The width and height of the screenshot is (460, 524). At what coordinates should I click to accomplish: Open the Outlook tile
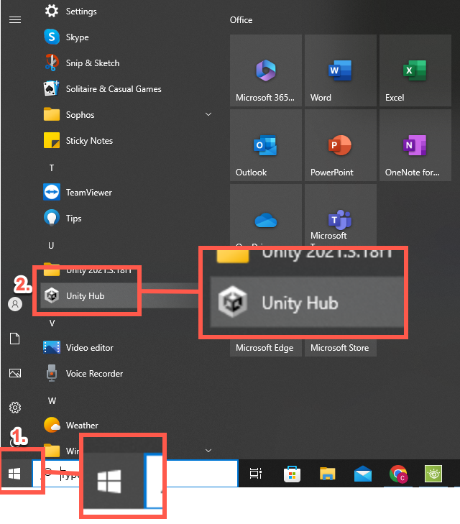tap(266, 145)
